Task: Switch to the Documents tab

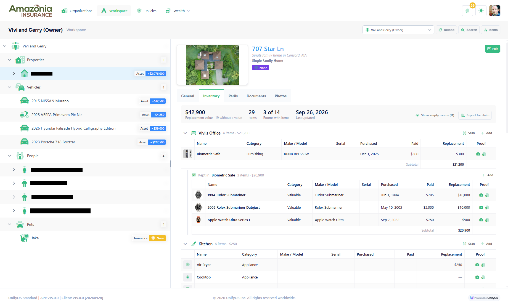Action: (256, 96)
